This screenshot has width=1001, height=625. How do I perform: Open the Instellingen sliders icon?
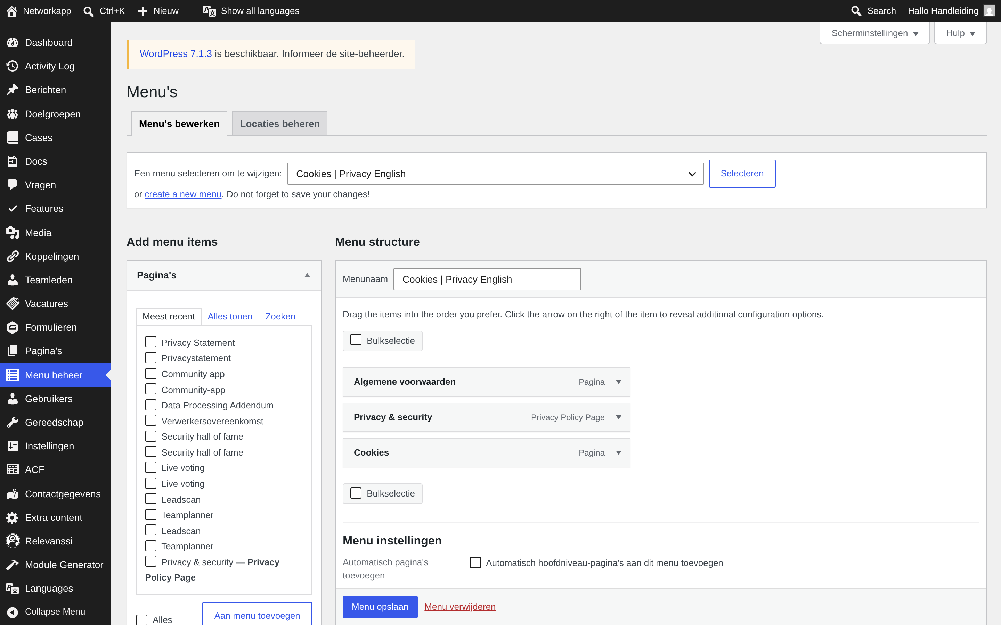pos(13,446)
